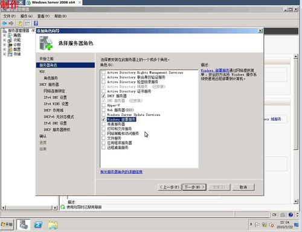Screen dimensions: 302x232
Task: Open the 有关服务器角色的详细信息 link
Action: click(121, 172)
